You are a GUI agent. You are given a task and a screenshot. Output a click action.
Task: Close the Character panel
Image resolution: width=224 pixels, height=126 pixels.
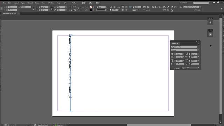[x=199, y=41]
